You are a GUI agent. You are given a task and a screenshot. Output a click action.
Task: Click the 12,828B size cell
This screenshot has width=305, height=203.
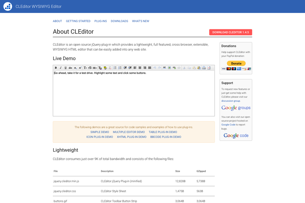tap(180, 181)
